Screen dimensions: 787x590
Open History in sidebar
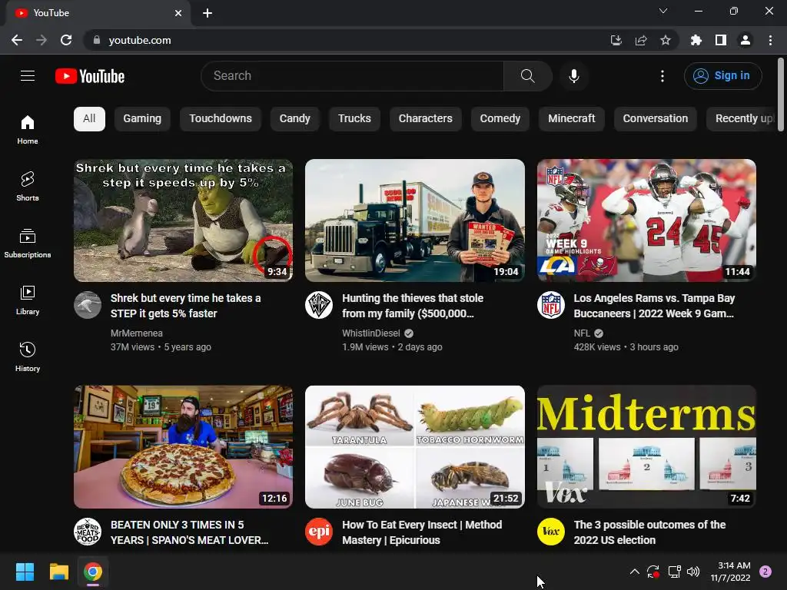(x=28, y=356)
